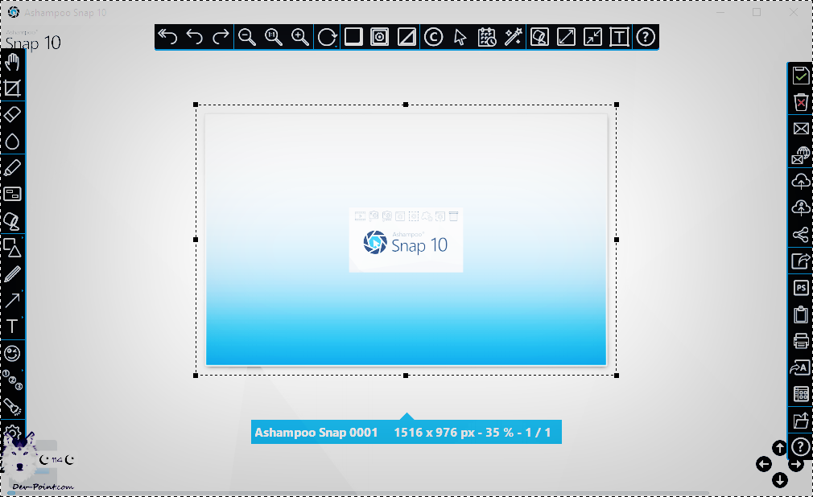Toggle the mouse cursor display icon

coord(460,37)
